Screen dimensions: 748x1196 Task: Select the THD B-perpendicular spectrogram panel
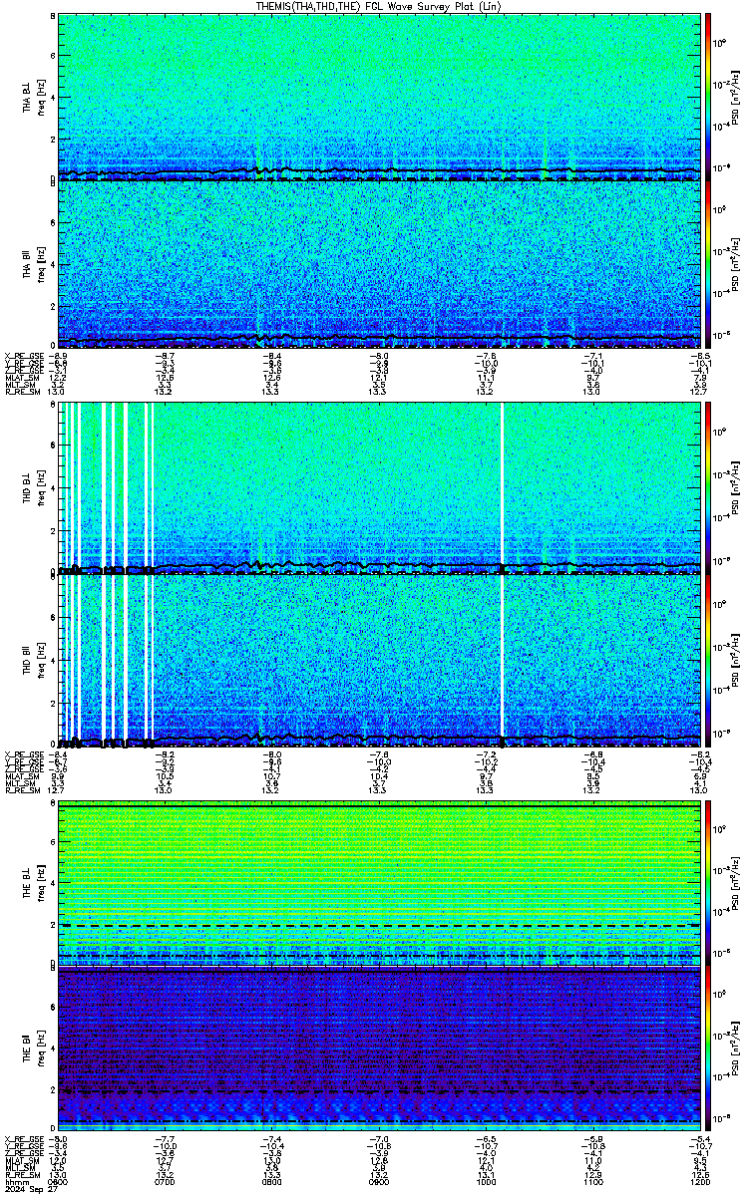[380, 489]
